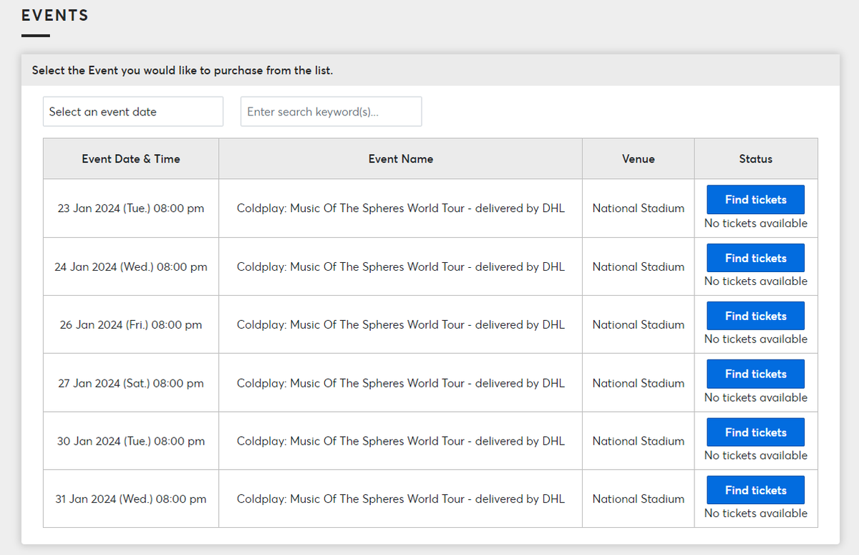Select the '26 Jan 2024 (Fri.) 08:00 pm' cell
The width and height of the screenshot is (859, 555).
[x=131, y=324]
